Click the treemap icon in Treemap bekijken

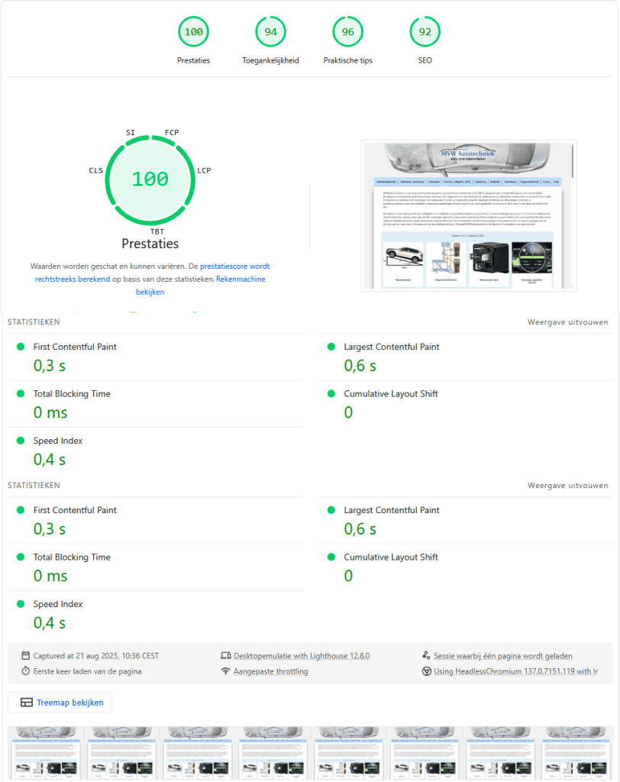[27, 703]
